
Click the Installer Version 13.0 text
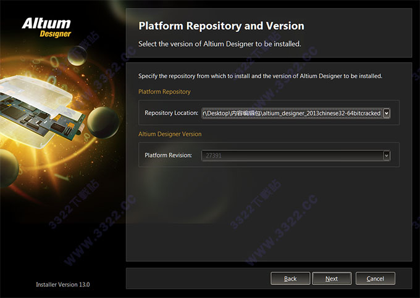pyautogui.click(x=63, y=284)
